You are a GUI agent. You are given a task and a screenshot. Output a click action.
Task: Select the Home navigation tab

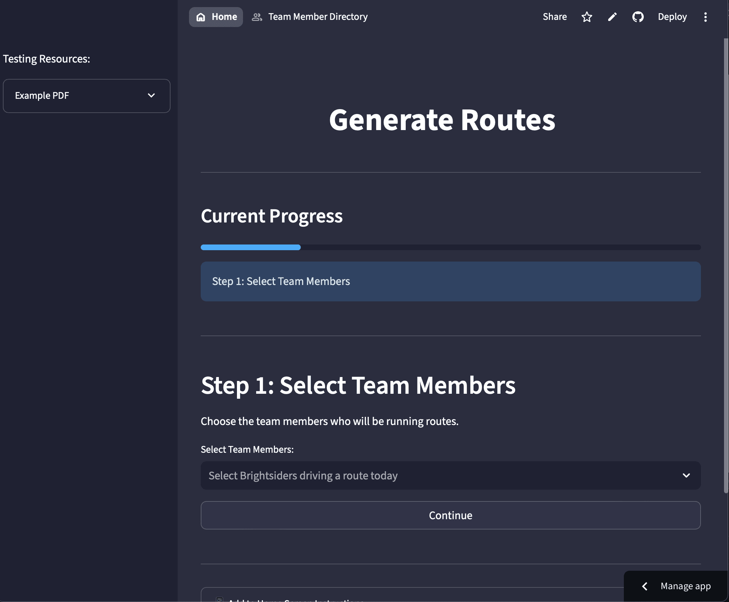point(216,16)
